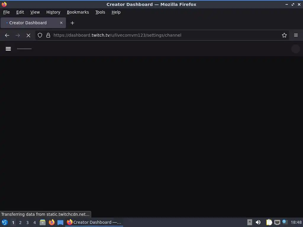The height and width of the screenshot is (227, 303).
Task: View site security padlock information
Action: click(x=48, y=35)
